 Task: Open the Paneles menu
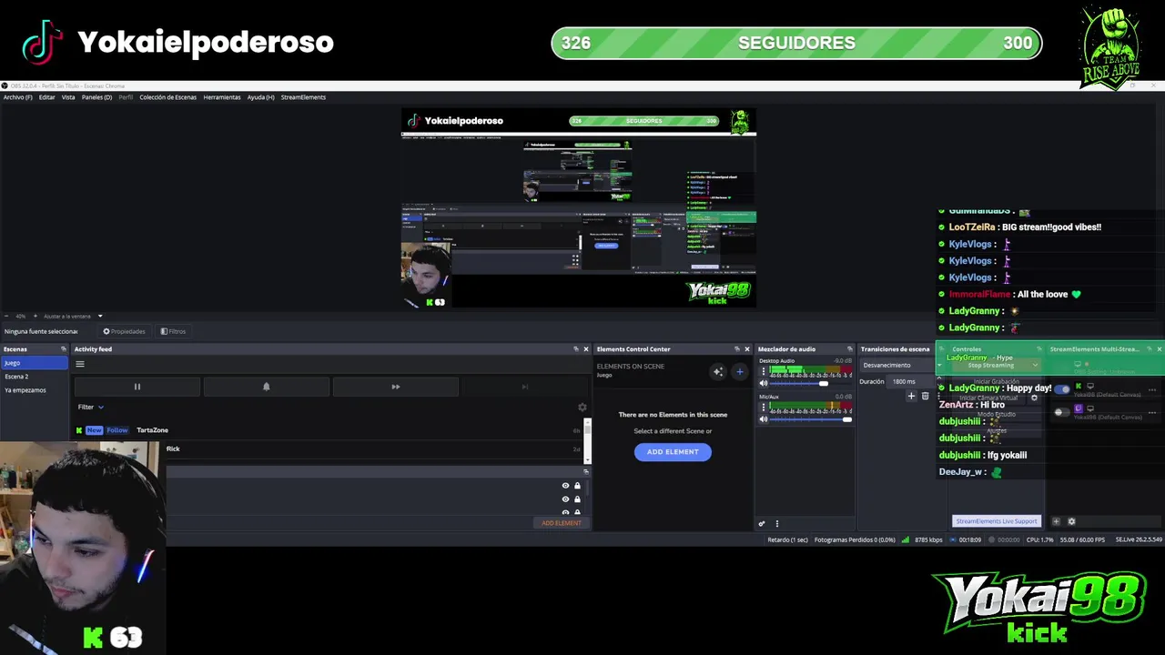pyautogui.click(x=96, y=97)
